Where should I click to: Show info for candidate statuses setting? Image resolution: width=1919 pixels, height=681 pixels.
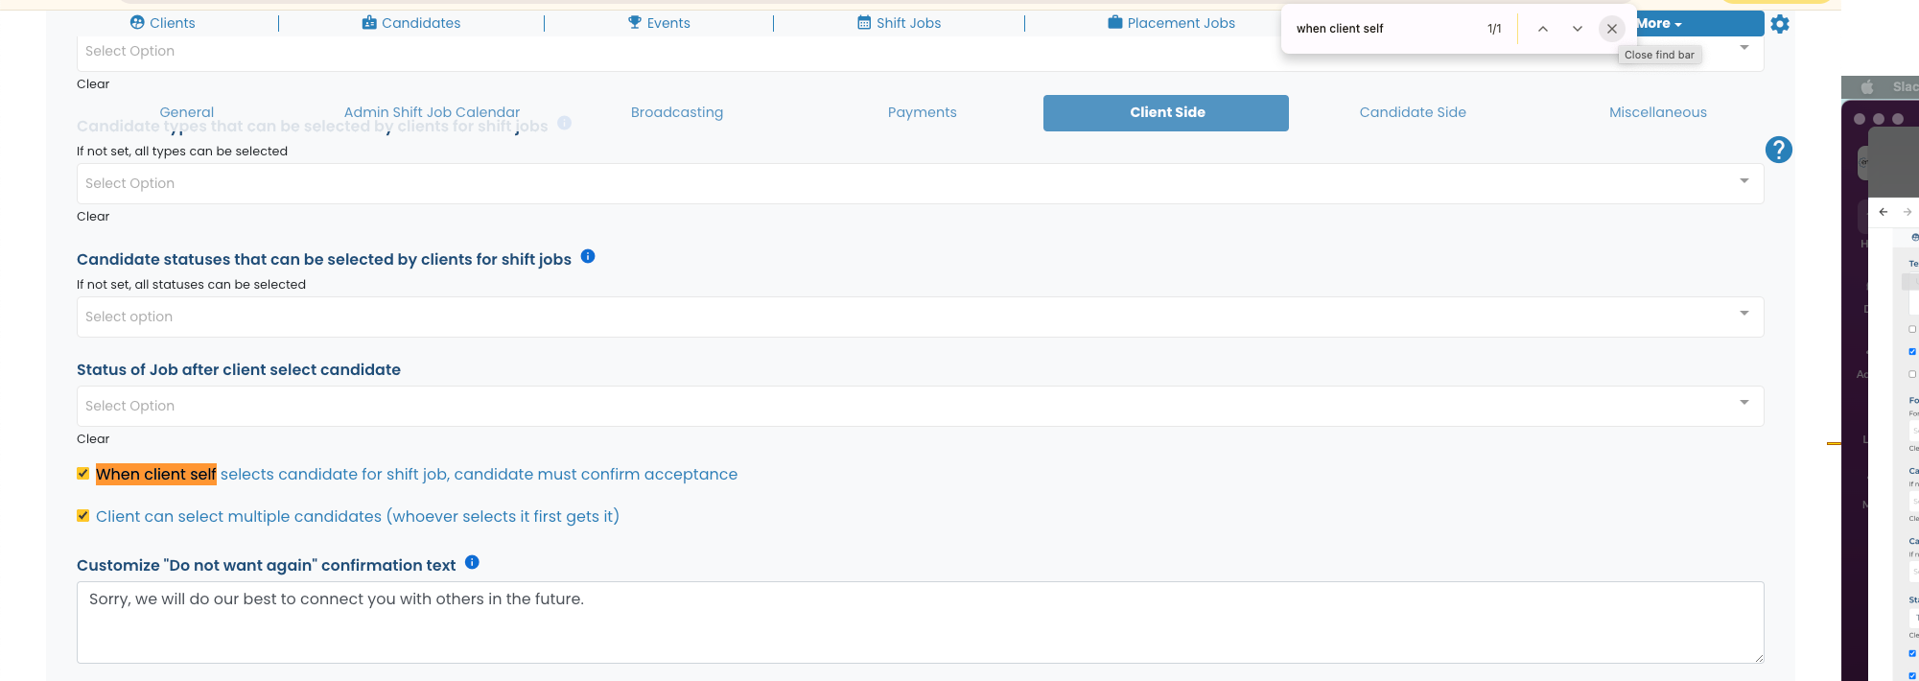pos(588,256)
